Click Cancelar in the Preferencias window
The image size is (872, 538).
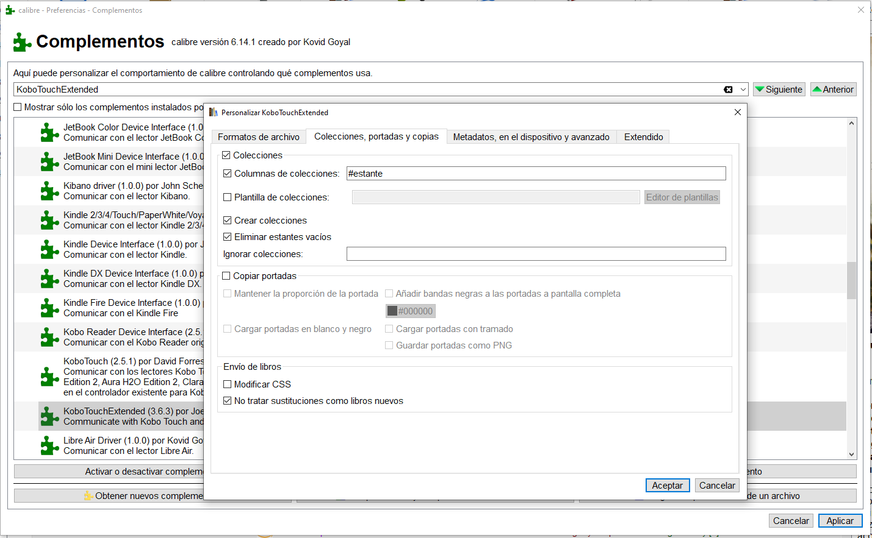(x=791, y=521)
